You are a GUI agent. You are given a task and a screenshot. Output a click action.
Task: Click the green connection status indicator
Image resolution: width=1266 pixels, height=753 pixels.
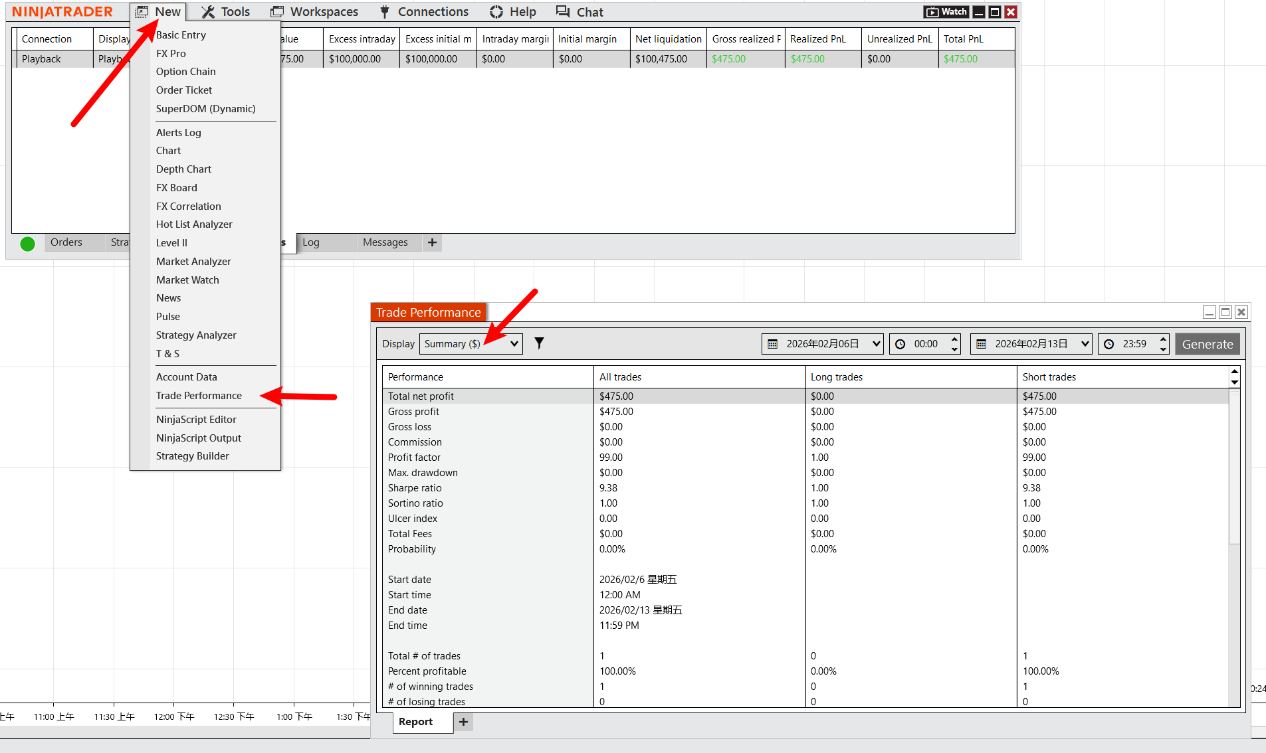27,244
